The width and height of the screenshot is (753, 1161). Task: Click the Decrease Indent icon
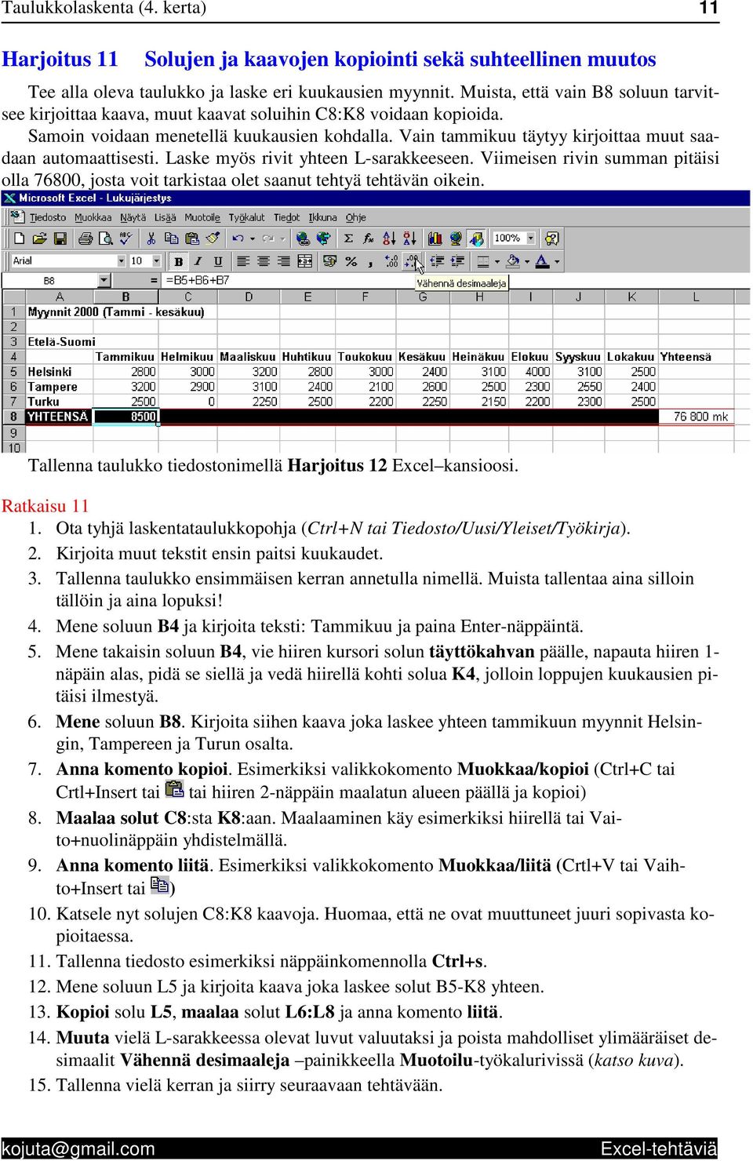437,261
